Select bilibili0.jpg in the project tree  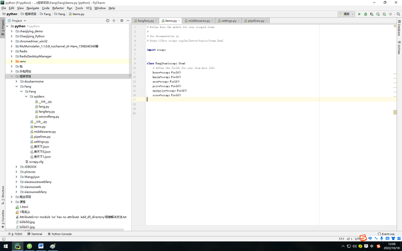25,222
